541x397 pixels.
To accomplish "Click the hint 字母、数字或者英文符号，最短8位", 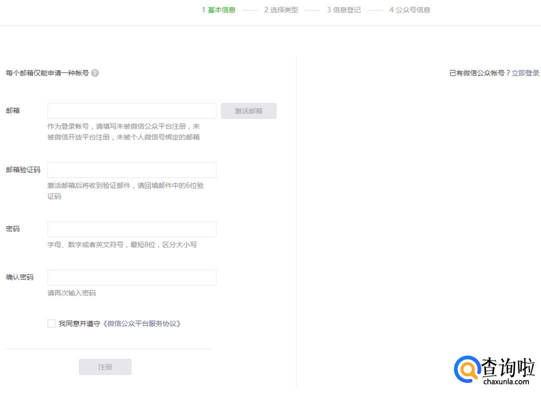I will tap(101, 245).
